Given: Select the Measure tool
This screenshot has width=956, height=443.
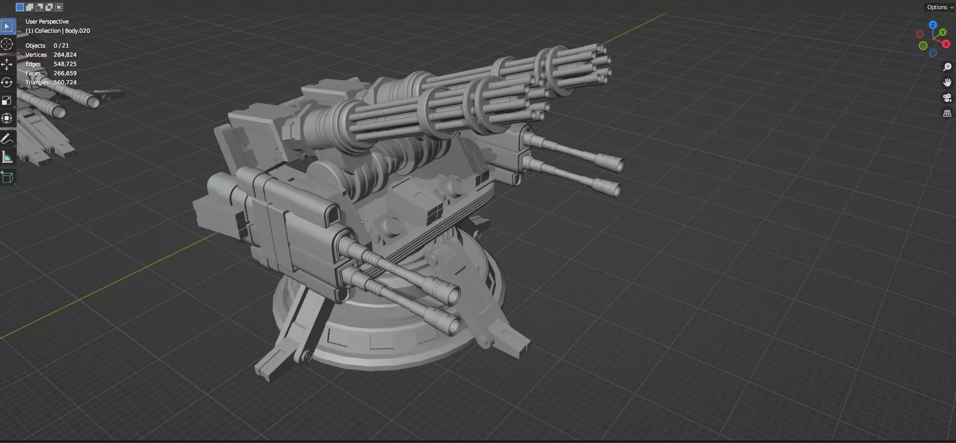Looking at the screenshot, I should click(x=7, y=157).
